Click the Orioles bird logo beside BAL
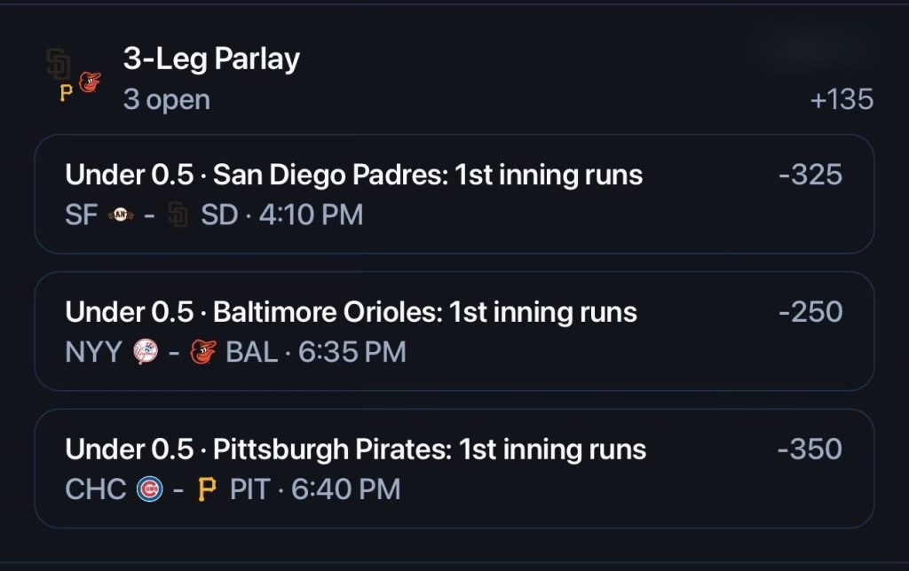 [203, 352]
